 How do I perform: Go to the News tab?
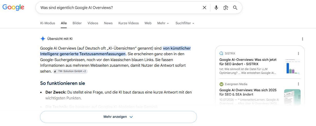click(x=108, y=23)
